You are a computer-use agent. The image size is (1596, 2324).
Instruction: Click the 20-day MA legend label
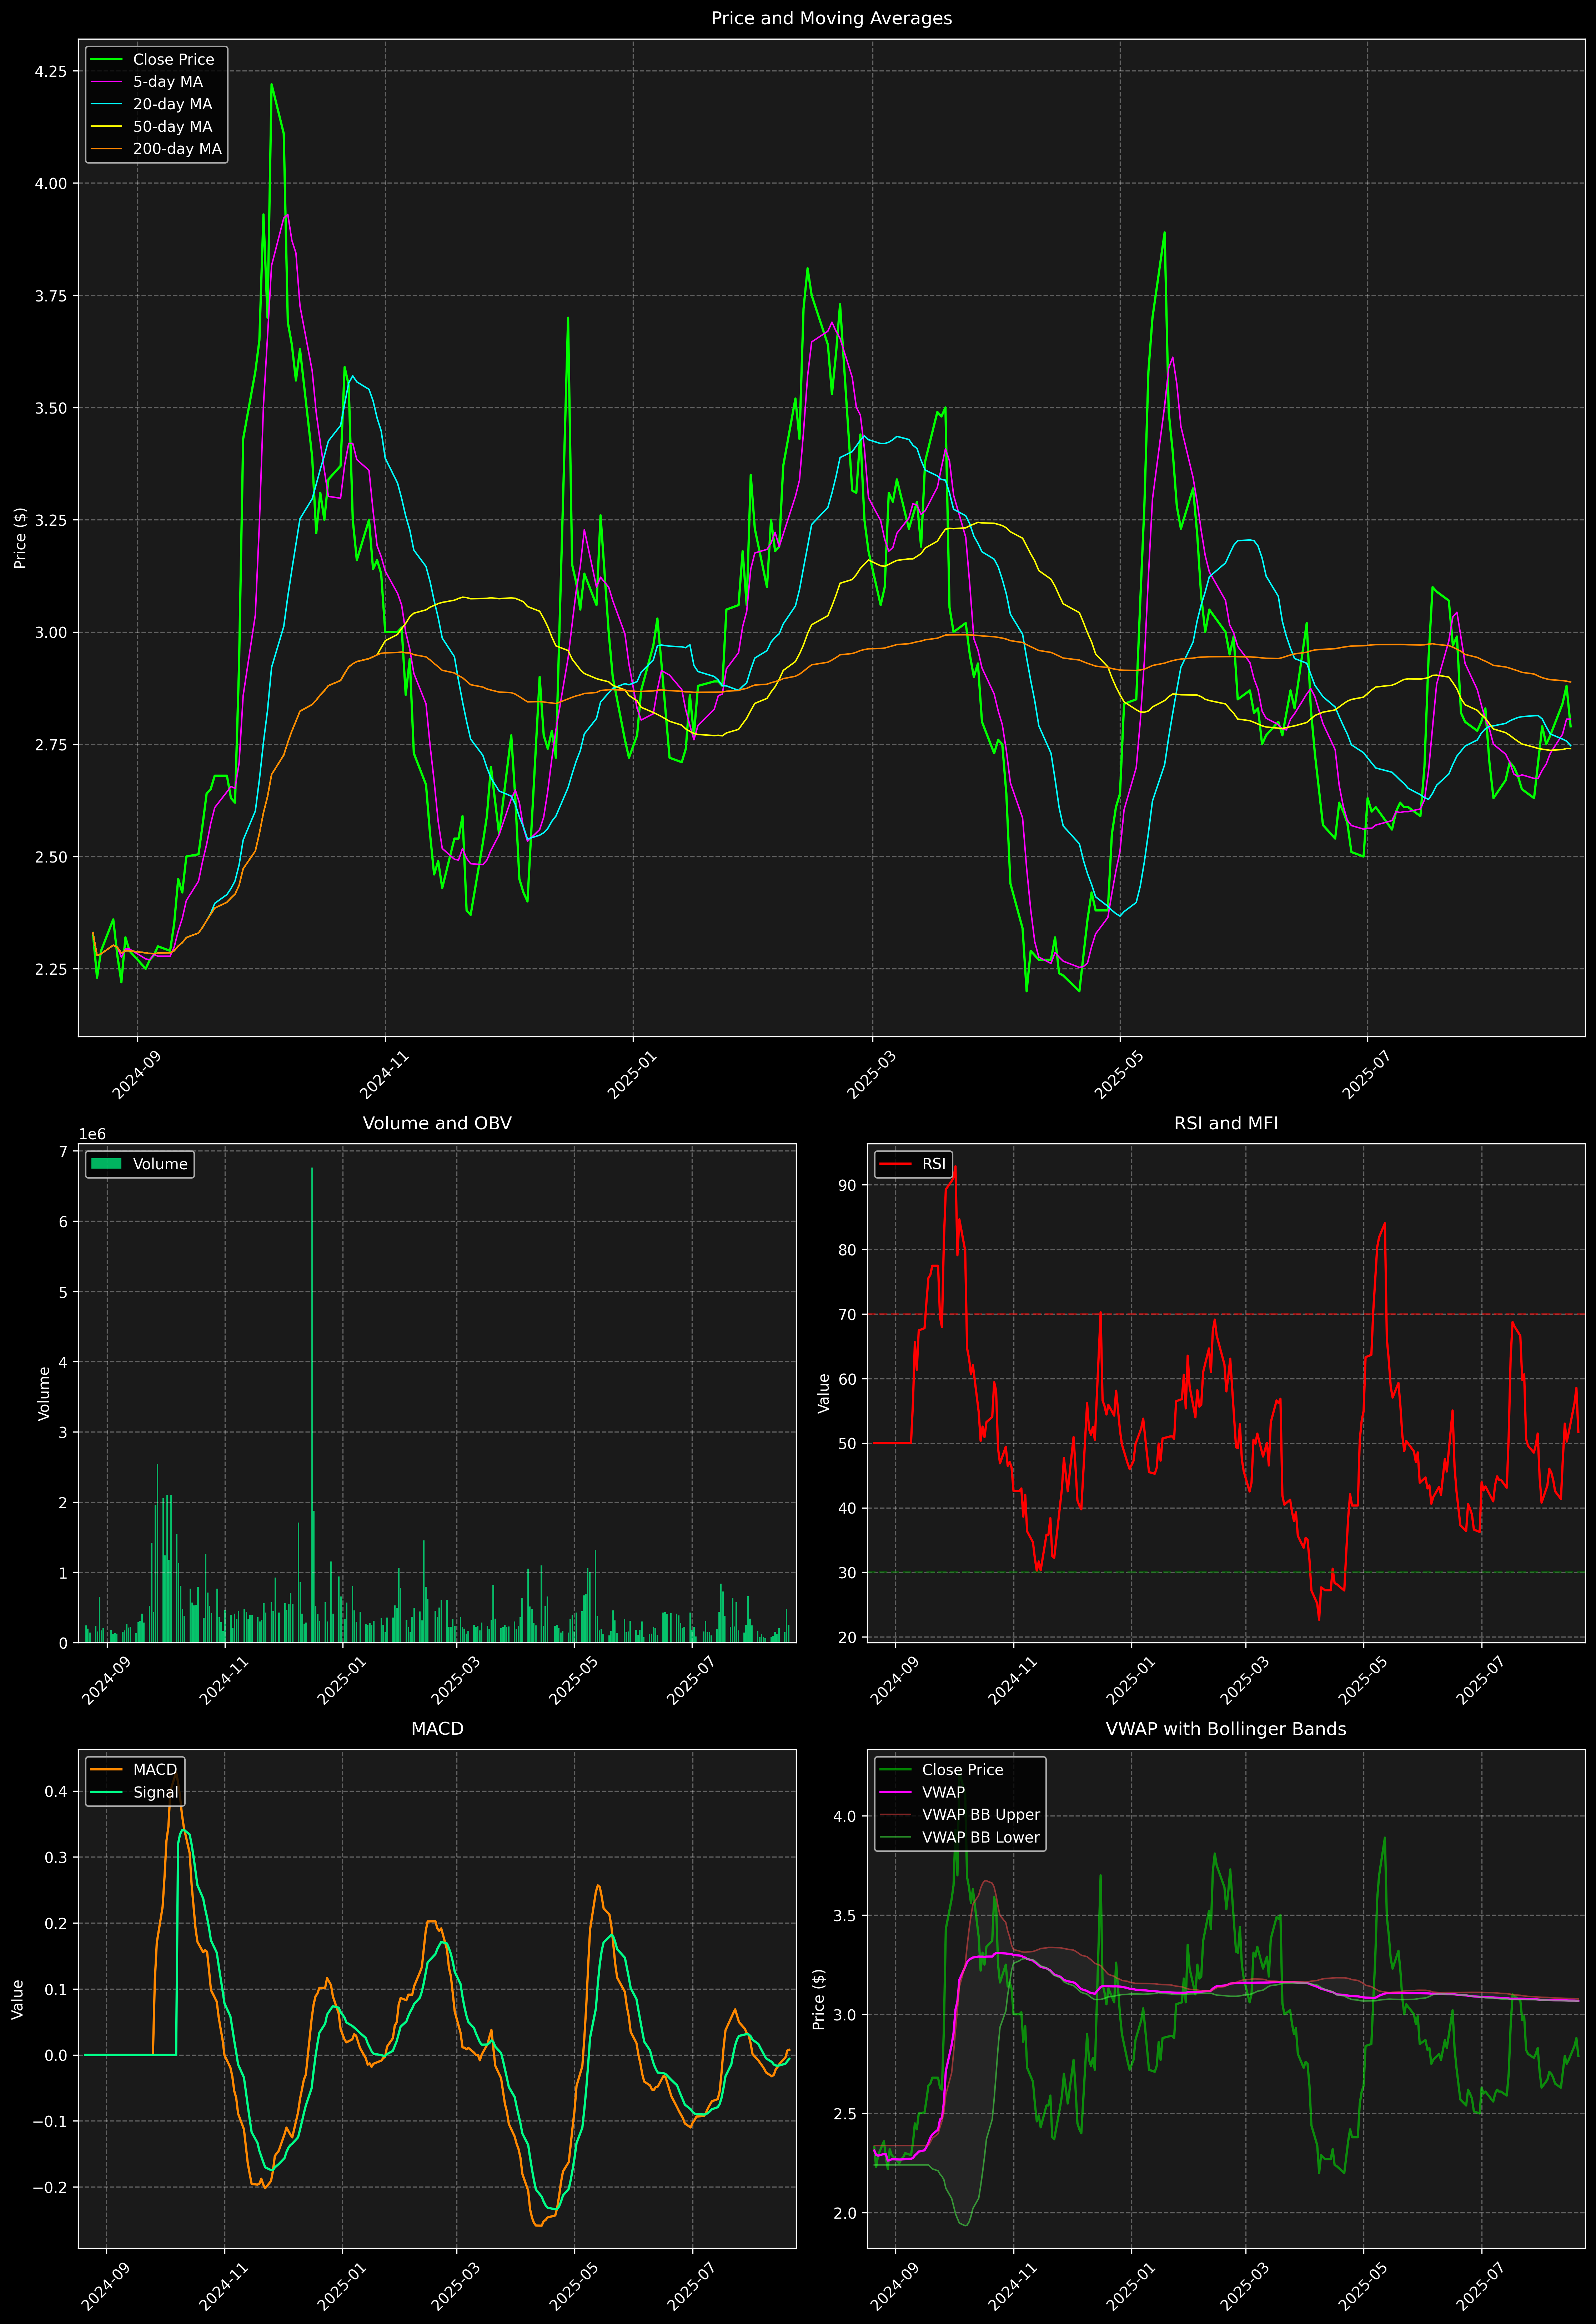172,104
